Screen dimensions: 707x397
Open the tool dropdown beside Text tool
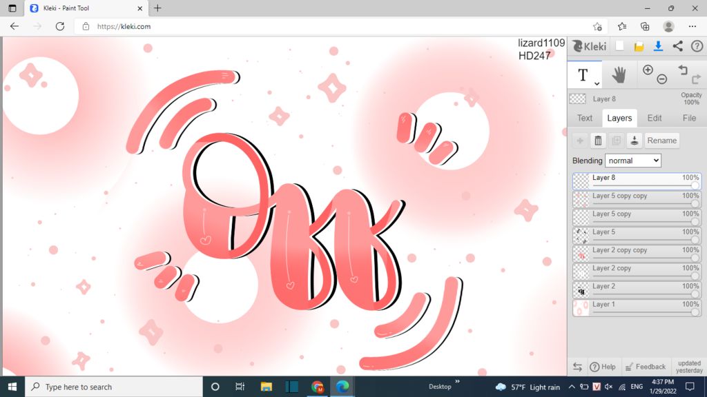pyautogui.click(x=597, y=83)
